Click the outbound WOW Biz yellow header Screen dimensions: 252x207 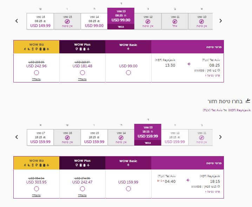(x=37, y=47)
